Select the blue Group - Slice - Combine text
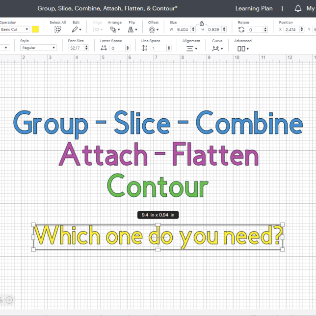The image size is (316, 316). 158,124
